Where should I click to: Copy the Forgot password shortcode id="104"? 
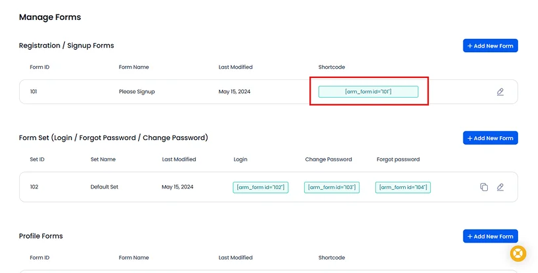pyautogui.click(x=403, y=187)
